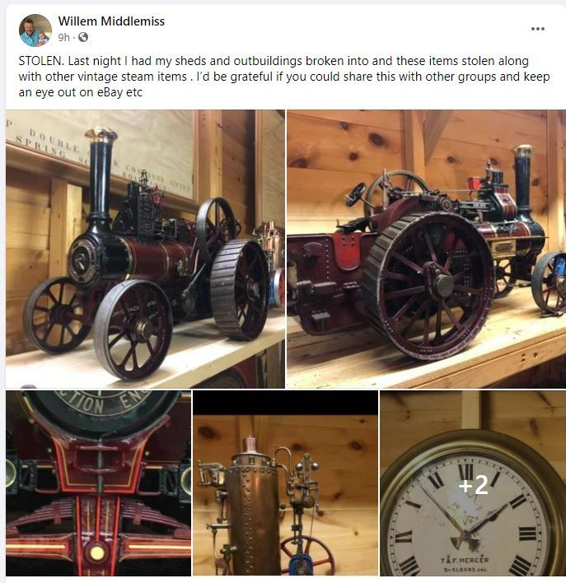
Task: Select the STOLEN post text paragraph
Action: pos(284,77)
